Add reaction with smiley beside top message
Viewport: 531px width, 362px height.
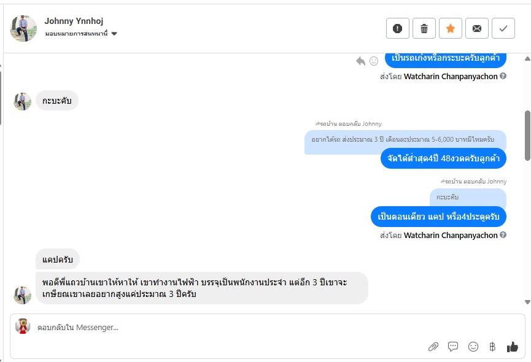[374, 61]
